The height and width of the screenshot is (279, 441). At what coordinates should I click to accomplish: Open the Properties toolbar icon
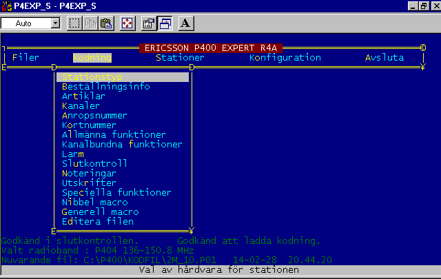149,23
